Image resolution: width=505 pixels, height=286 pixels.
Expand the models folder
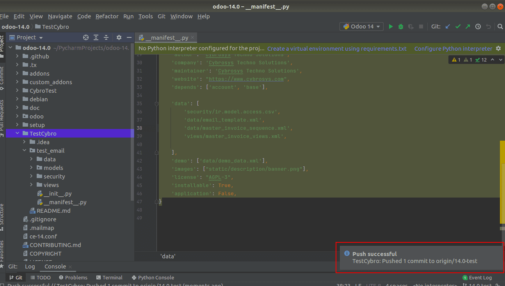[x=32, y=168]
